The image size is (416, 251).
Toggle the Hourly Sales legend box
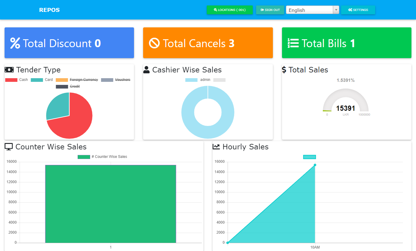[x=309, y=157]
